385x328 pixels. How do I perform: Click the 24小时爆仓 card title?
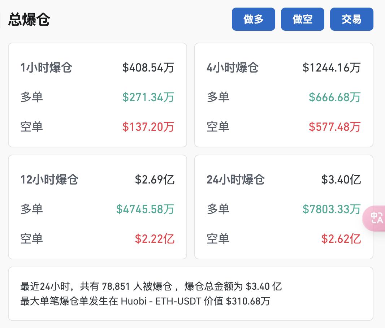236,180
